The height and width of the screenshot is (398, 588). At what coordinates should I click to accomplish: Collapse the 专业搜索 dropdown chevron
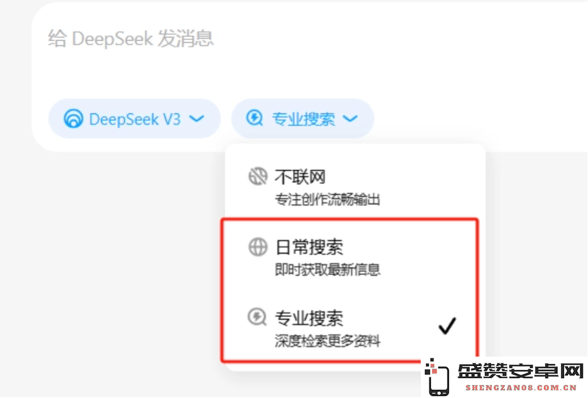coord(351,119)
